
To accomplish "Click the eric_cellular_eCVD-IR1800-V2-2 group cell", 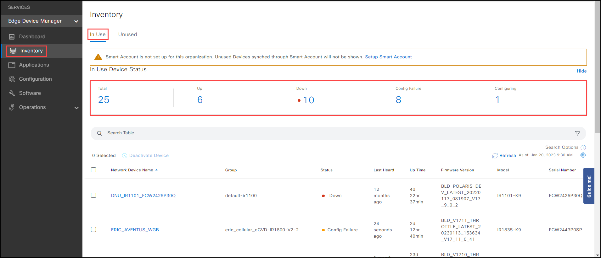I will pos(262,230).
